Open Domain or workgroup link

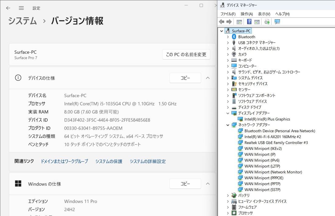[64, 161]
